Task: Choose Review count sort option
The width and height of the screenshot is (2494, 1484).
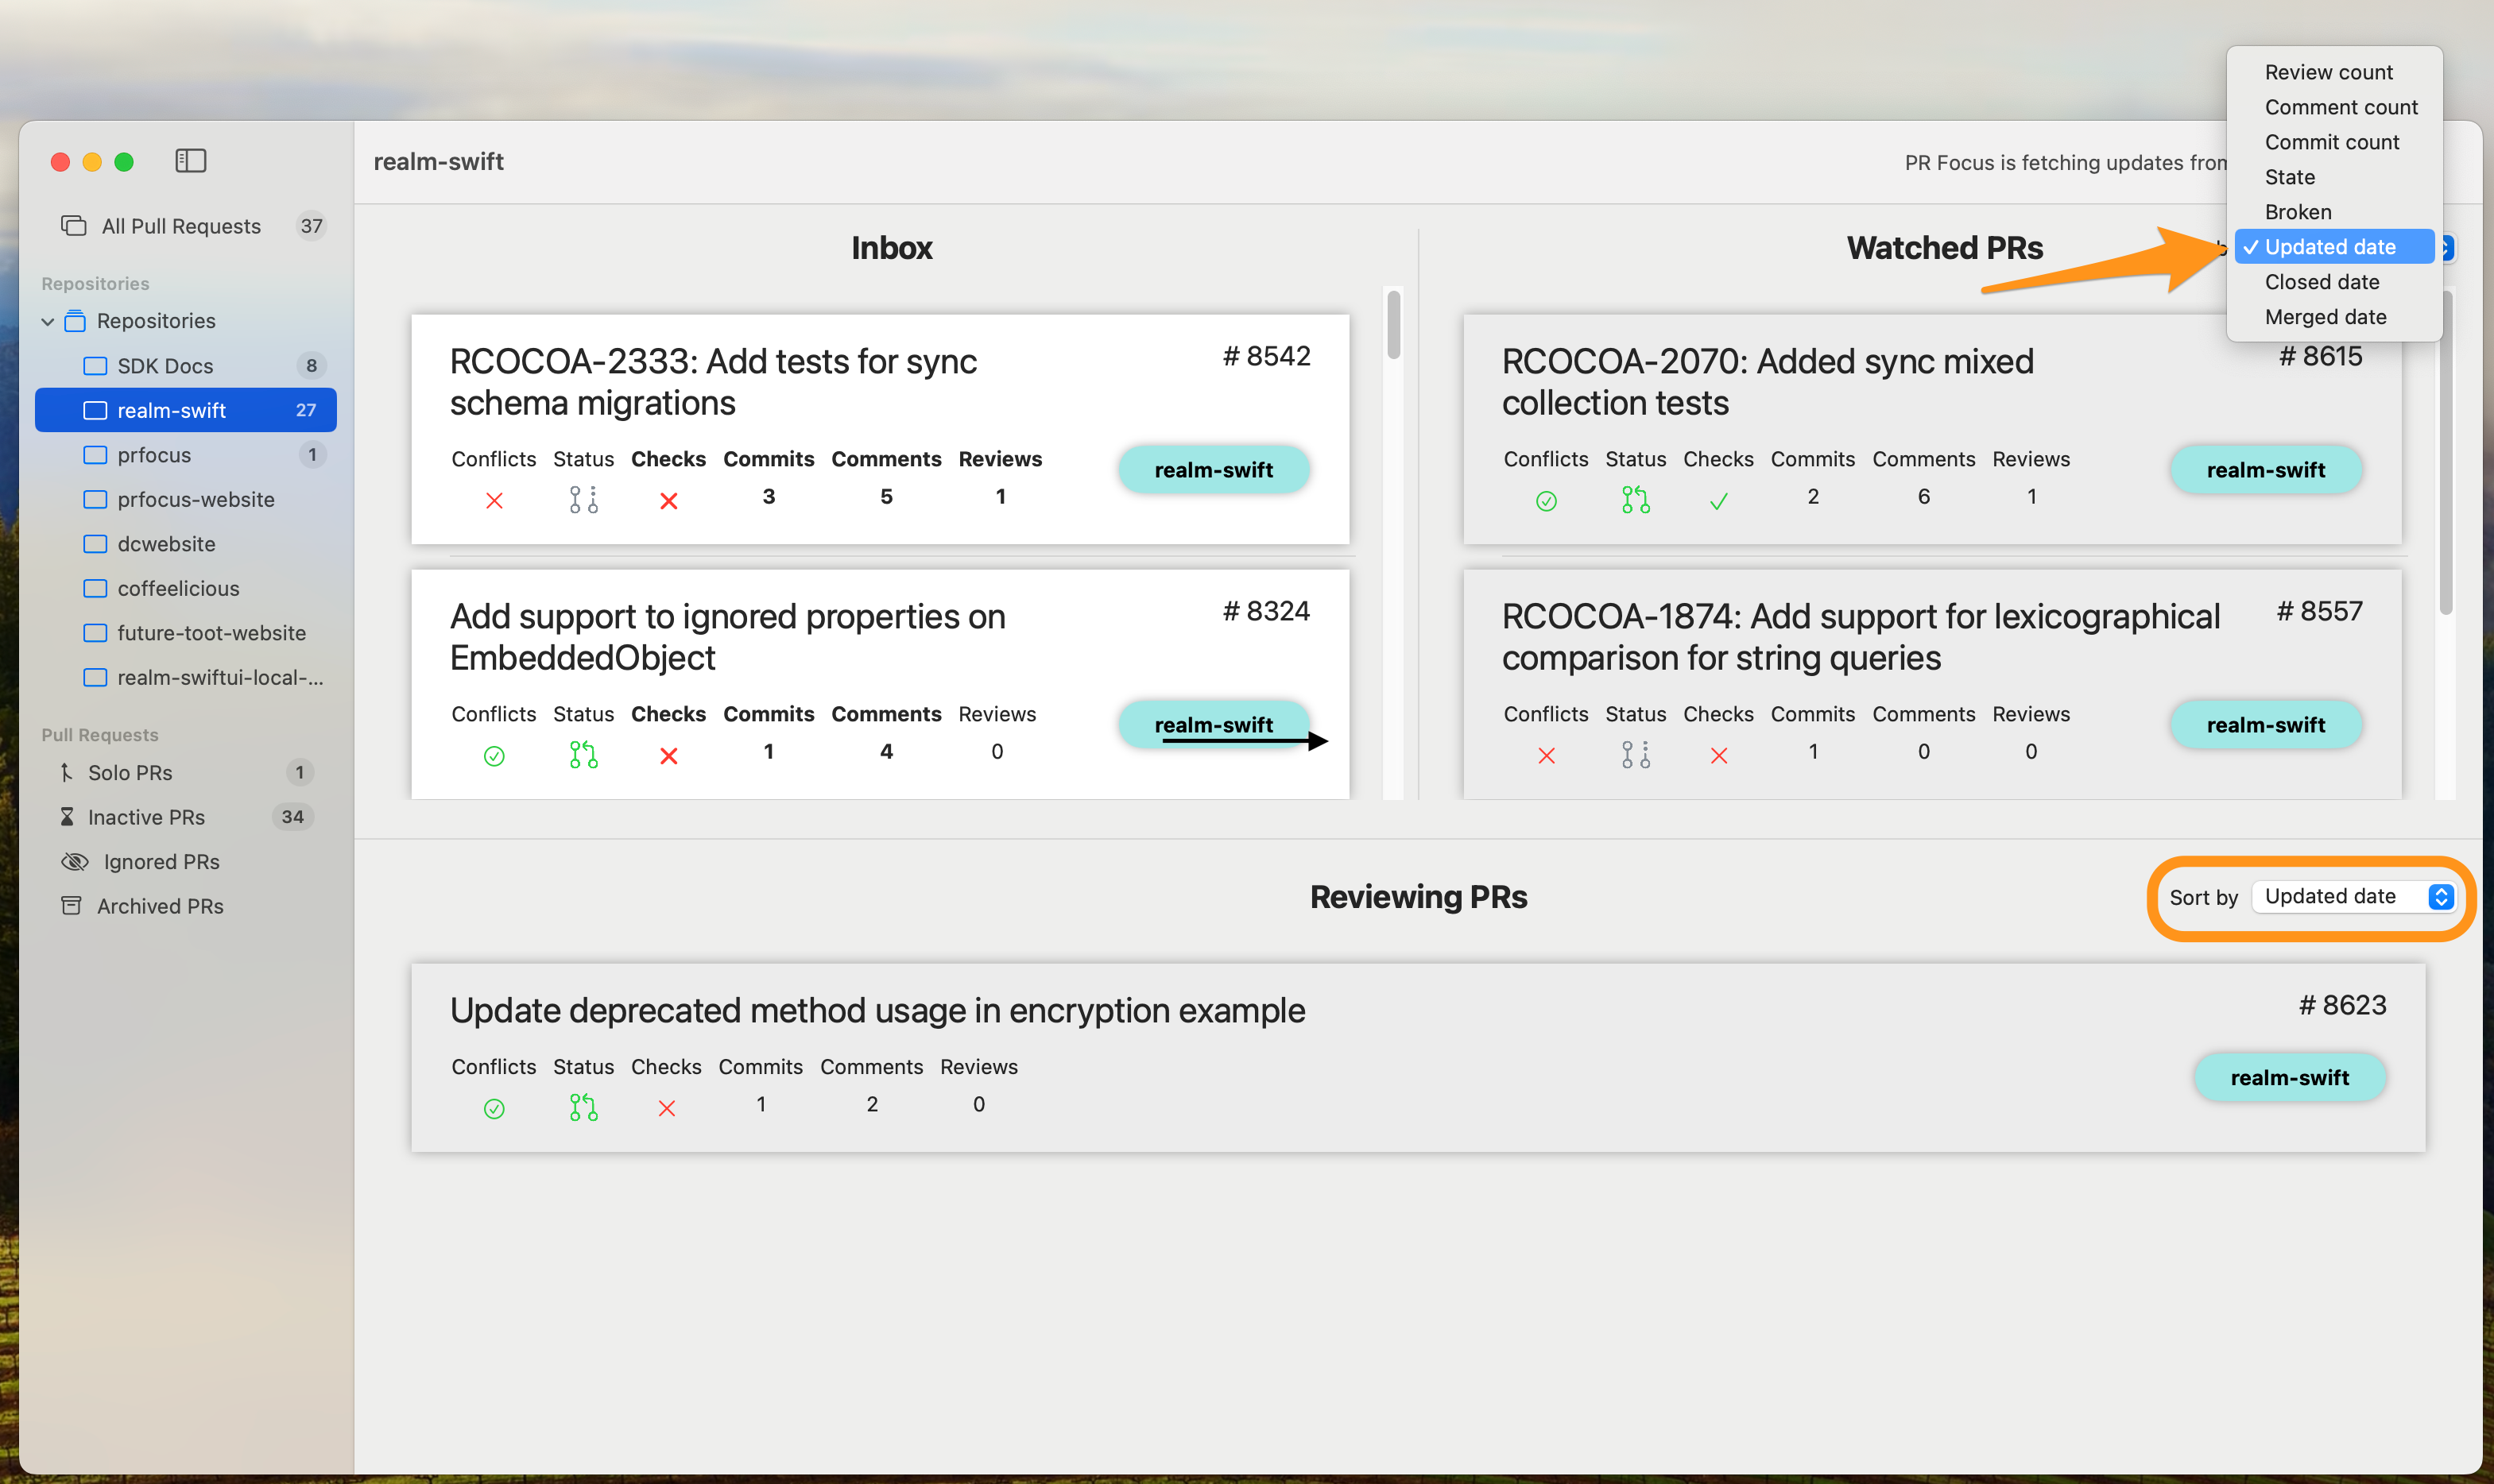Action: tap(2334, 72)
